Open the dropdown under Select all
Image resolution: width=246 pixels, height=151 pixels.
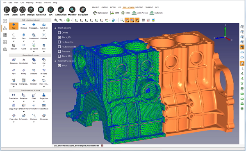click(x=44, y=31)
